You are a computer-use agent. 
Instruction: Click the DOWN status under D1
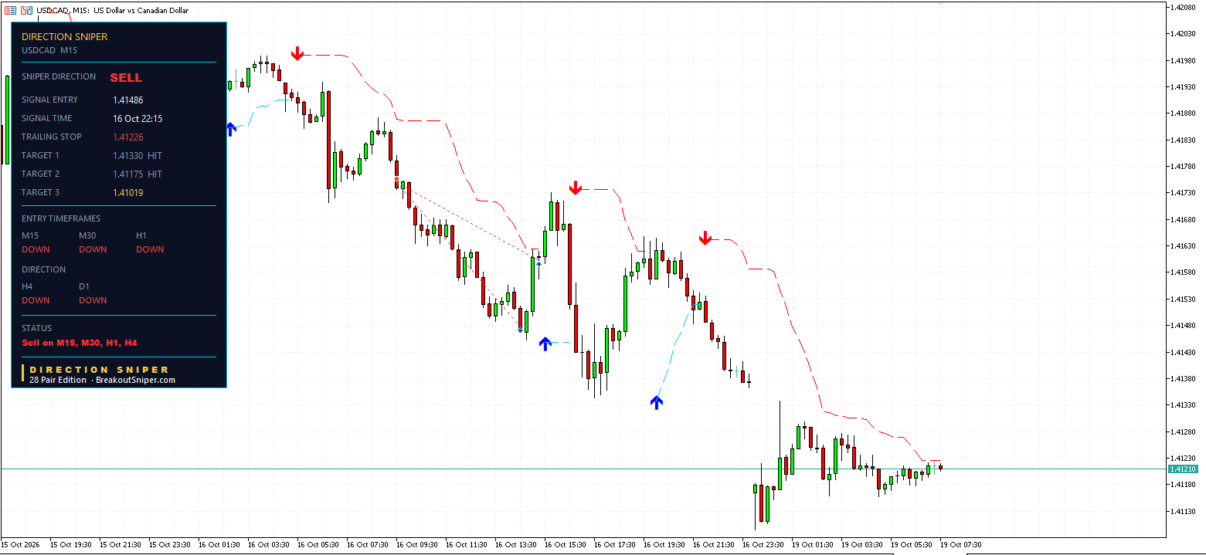tap(93, 300)
